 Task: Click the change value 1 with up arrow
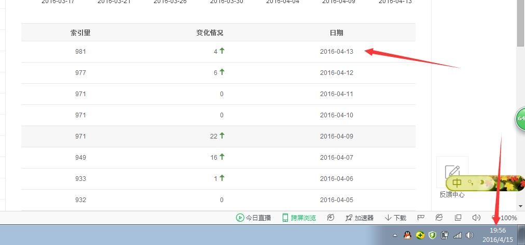[x=219, y=178]
